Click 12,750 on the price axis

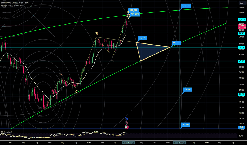[241, 119]
